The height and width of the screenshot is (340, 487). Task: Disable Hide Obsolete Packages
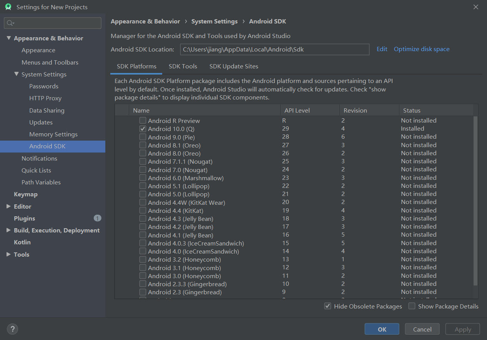327,306
